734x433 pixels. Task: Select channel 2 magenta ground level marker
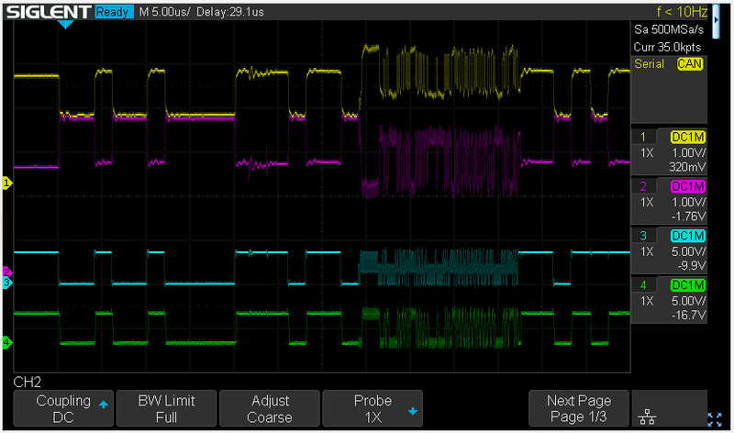[6, 272]
